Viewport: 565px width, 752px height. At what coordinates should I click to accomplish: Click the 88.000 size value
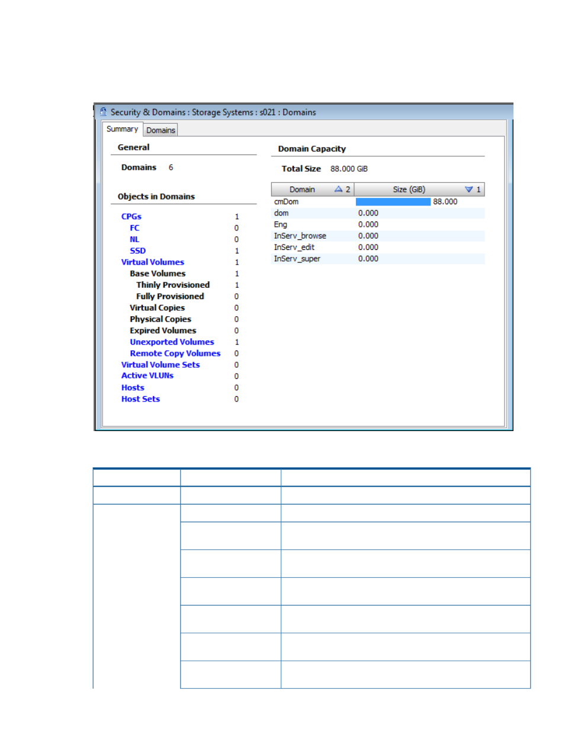point(445,202)
